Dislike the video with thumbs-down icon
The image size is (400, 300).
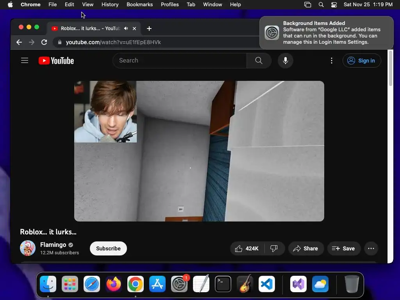tap(274, 248)
